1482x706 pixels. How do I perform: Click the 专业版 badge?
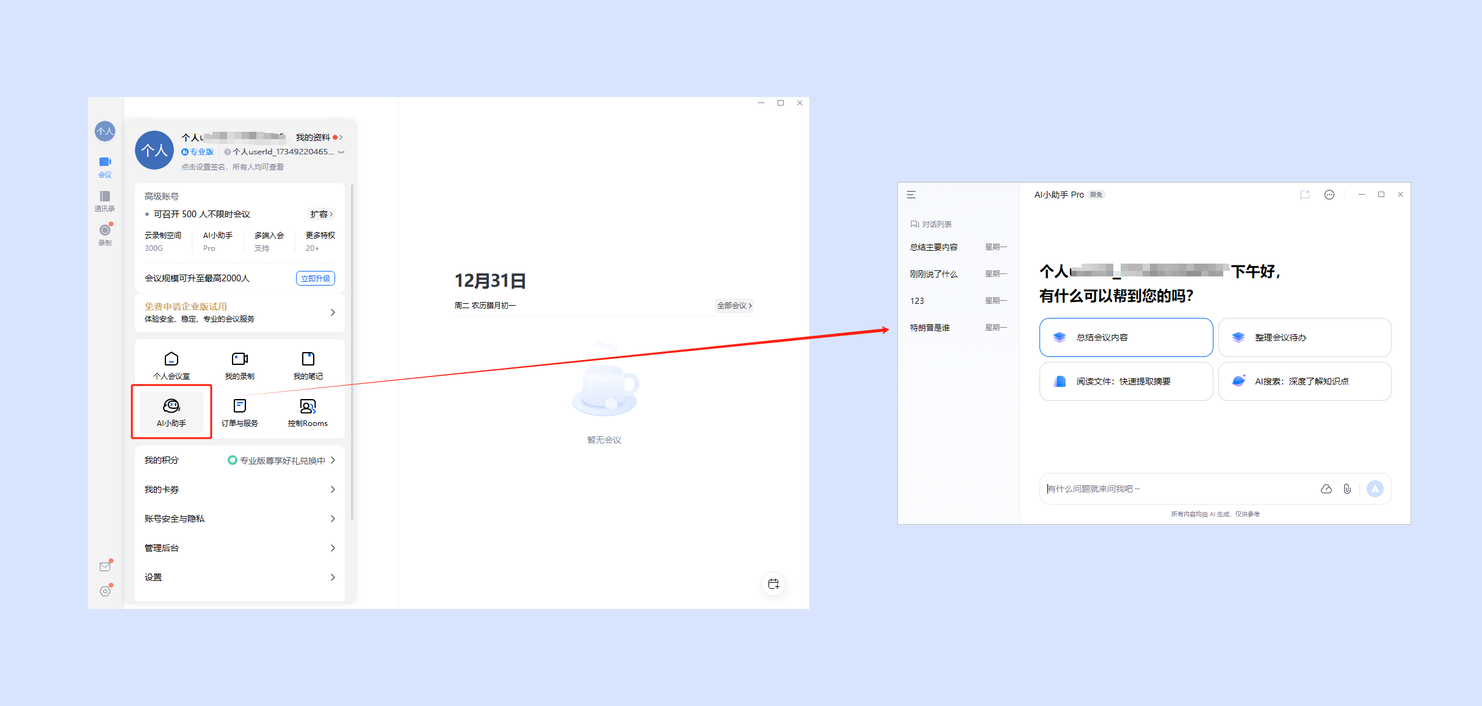click(198, 152)
